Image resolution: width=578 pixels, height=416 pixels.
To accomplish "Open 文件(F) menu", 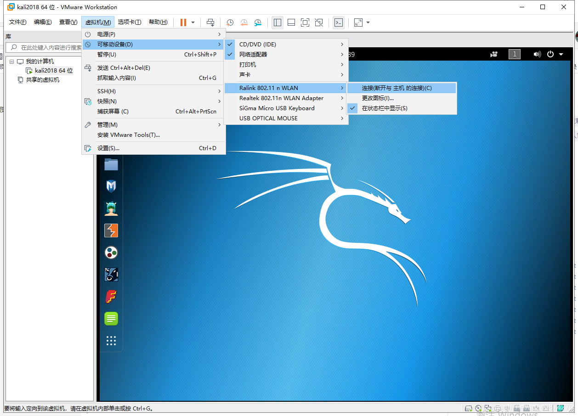I will point(18,22).
